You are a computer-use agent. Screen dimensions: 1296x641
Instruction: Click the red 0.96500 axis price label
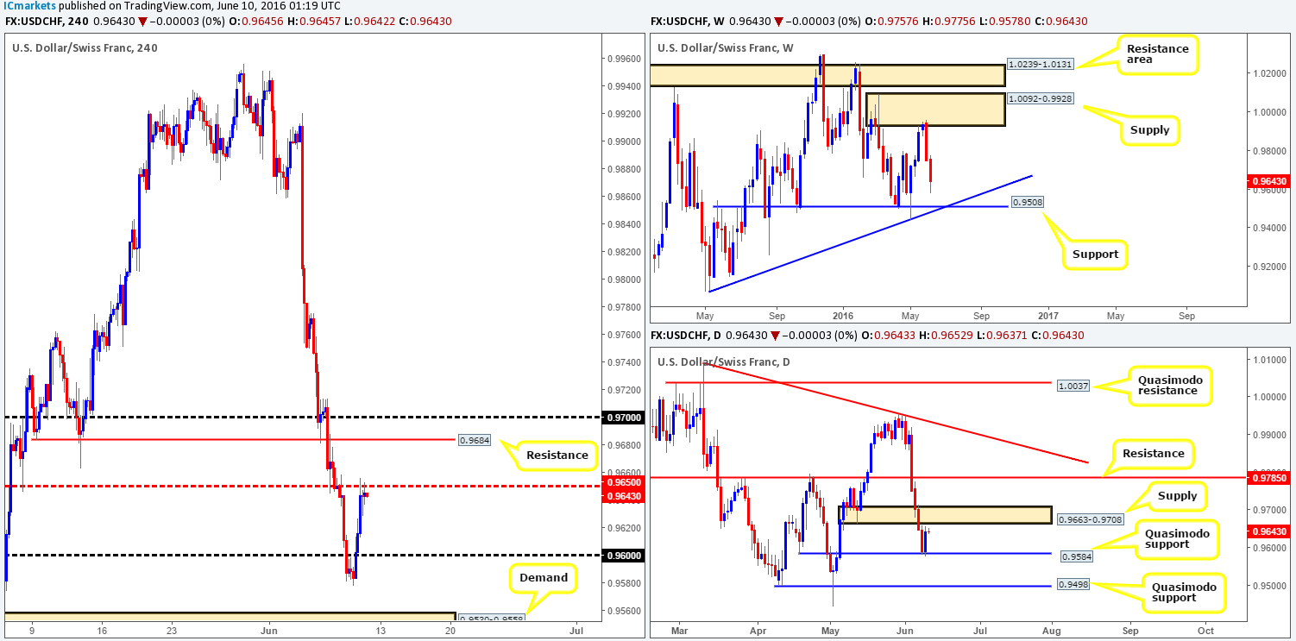click(x=621, y=483)
